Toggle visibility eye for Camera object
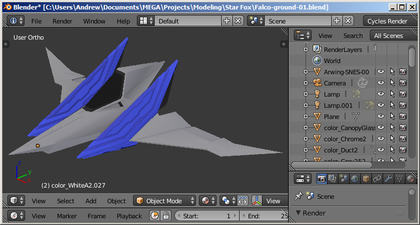 [381, 83]
